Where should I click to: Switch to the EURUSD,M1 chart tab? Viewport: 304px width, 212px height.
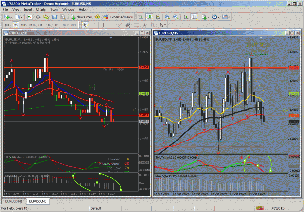point(14,201)
